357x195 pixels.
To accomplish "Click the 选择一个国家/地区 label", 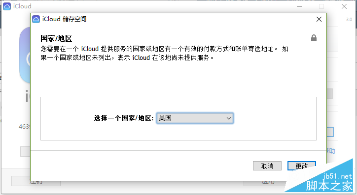I will pos(124,118).
